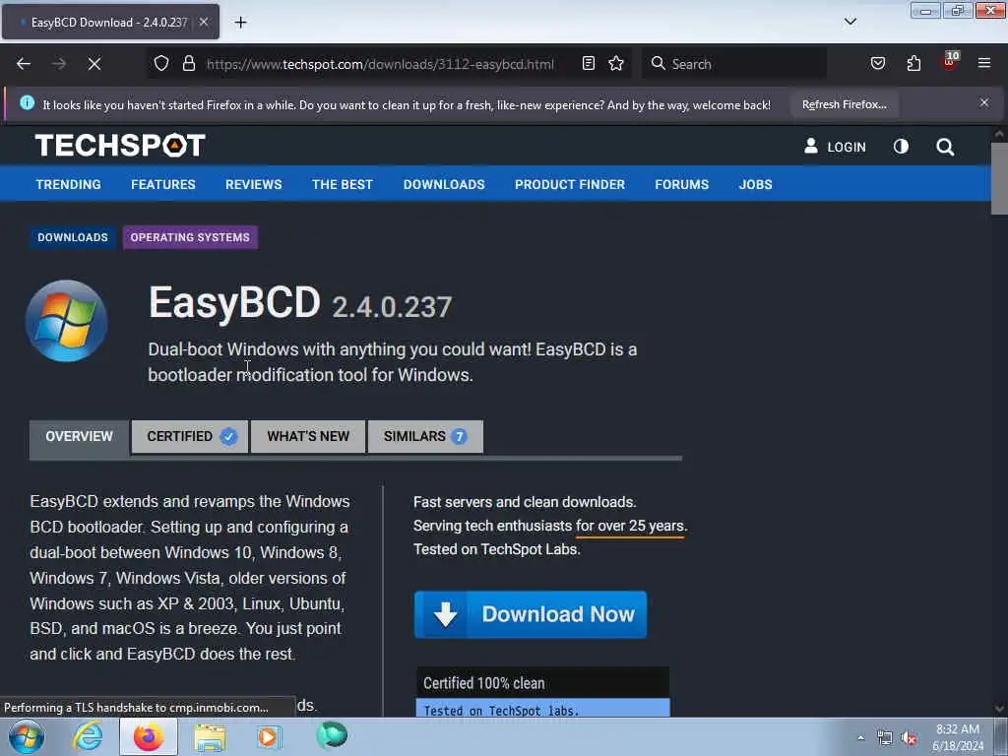Click the EasyBCD Windows logo image
Viewport: 1008px width, 756px height.
tap(66, 321)
